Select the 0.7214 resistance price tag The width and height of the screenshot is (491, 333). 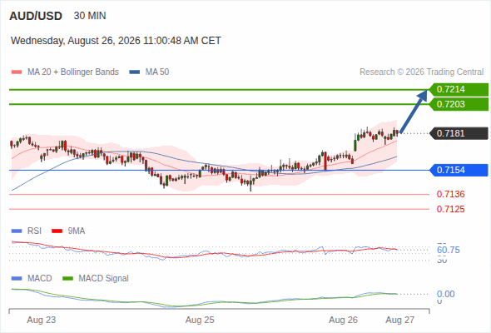coord(459,90)
